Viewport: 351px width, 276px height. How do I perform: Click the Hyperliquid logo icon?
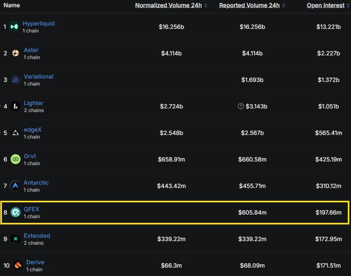tap(14, 27)
